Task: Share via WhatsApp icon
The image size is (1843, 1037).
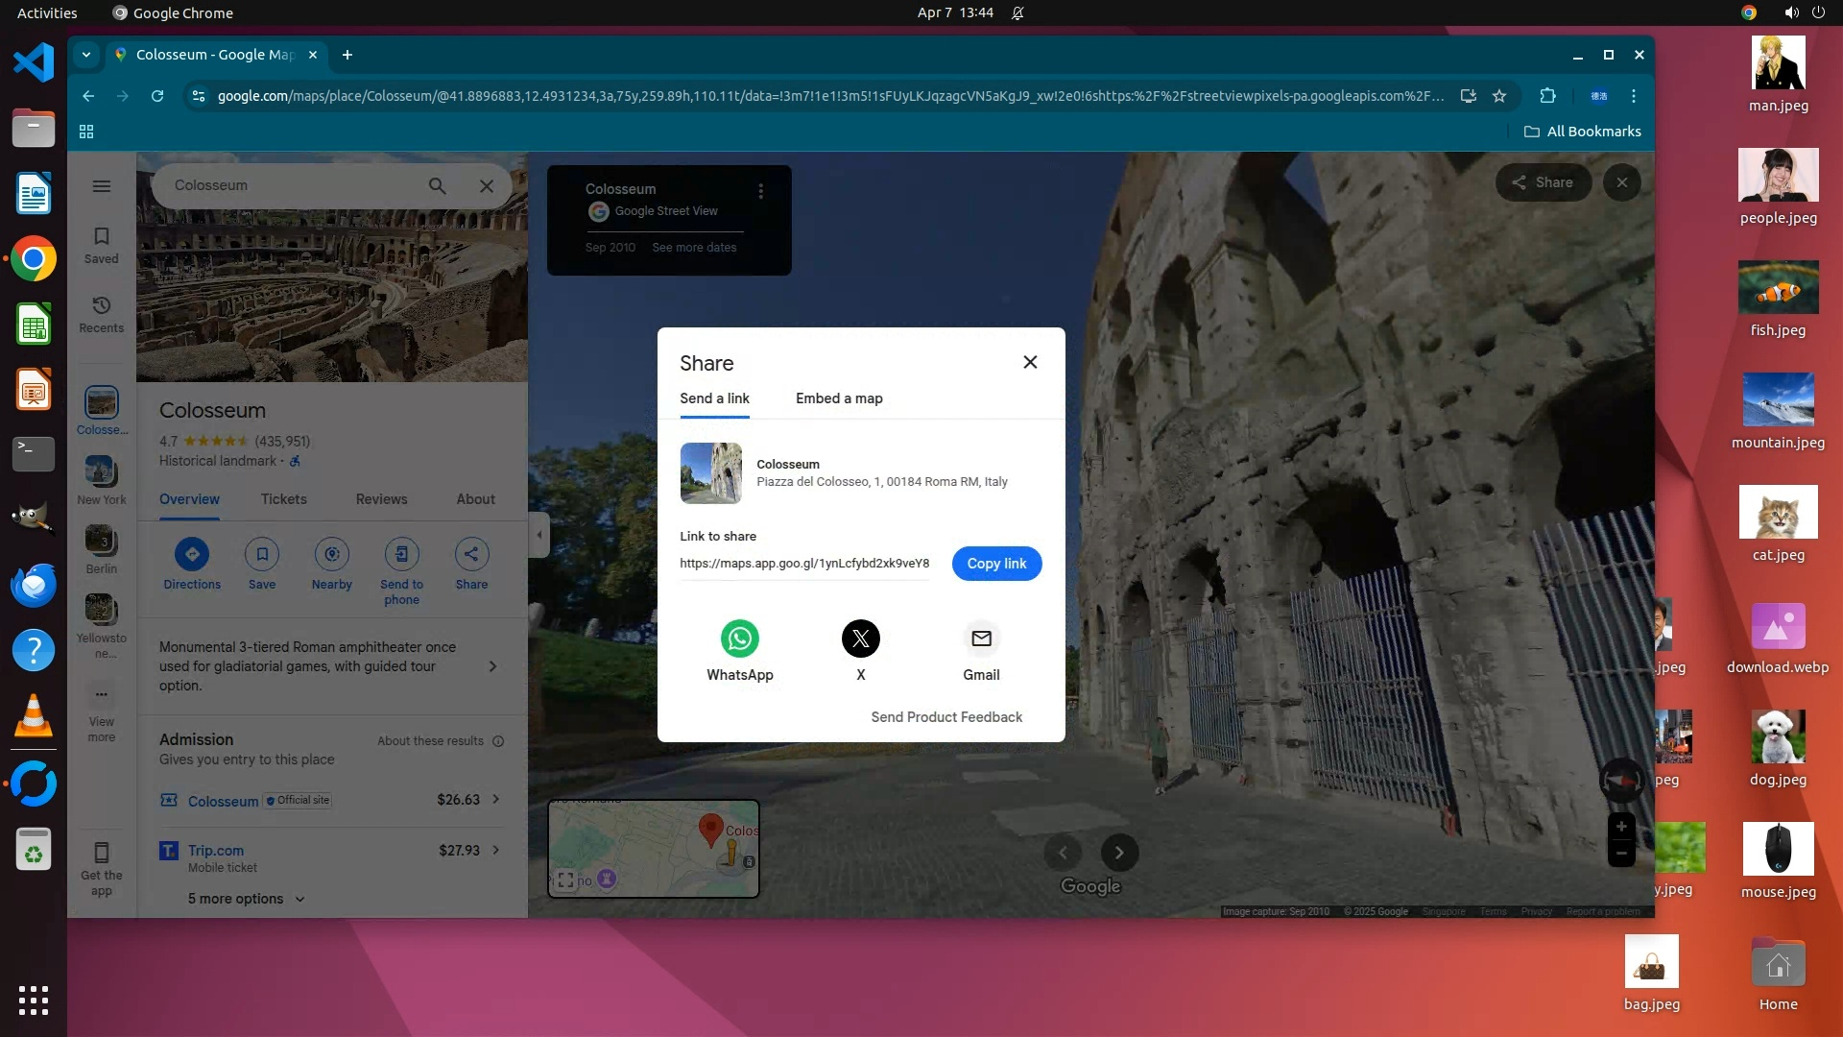Action: click(739, 639)
